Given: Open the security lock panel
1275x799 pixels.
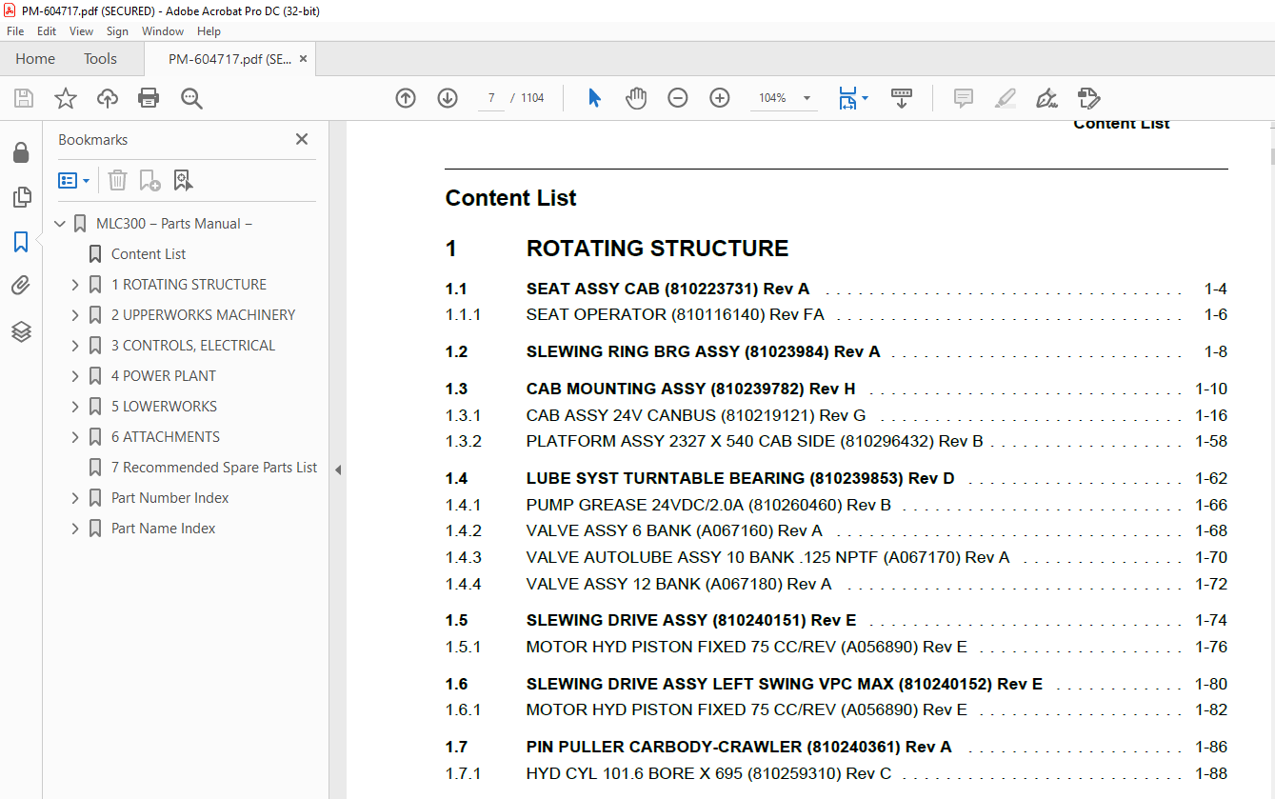Looking at the screenshot, I should click(21, 152).
